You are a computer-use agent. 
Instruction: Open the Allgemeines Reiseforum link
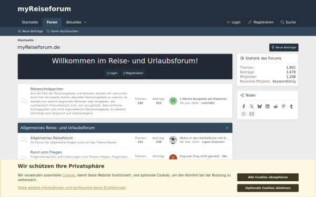pyautogui.click(x=52, y=138)
